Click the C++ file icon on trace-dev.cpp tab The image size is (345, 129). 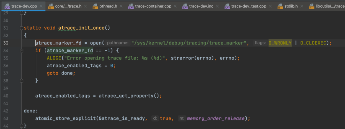coord(7,6)
